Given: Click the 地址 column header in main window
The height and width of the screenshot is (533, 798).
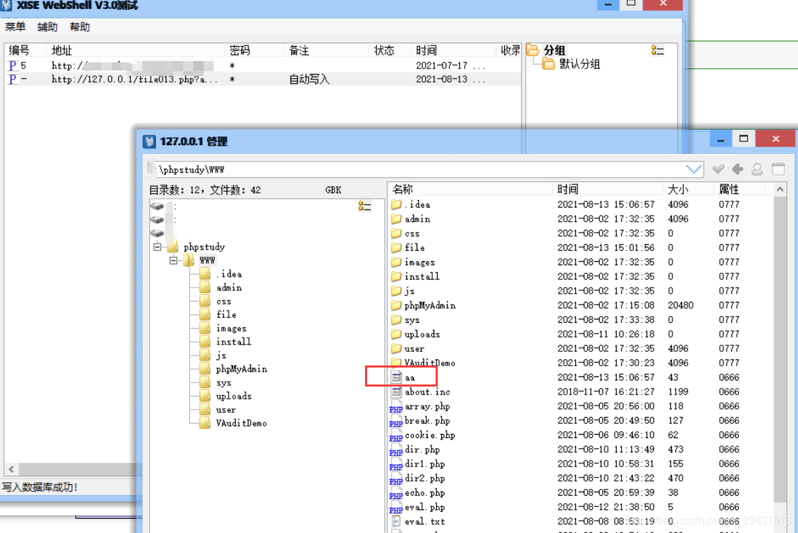Looking at the screenshot, I should (136, 50).
